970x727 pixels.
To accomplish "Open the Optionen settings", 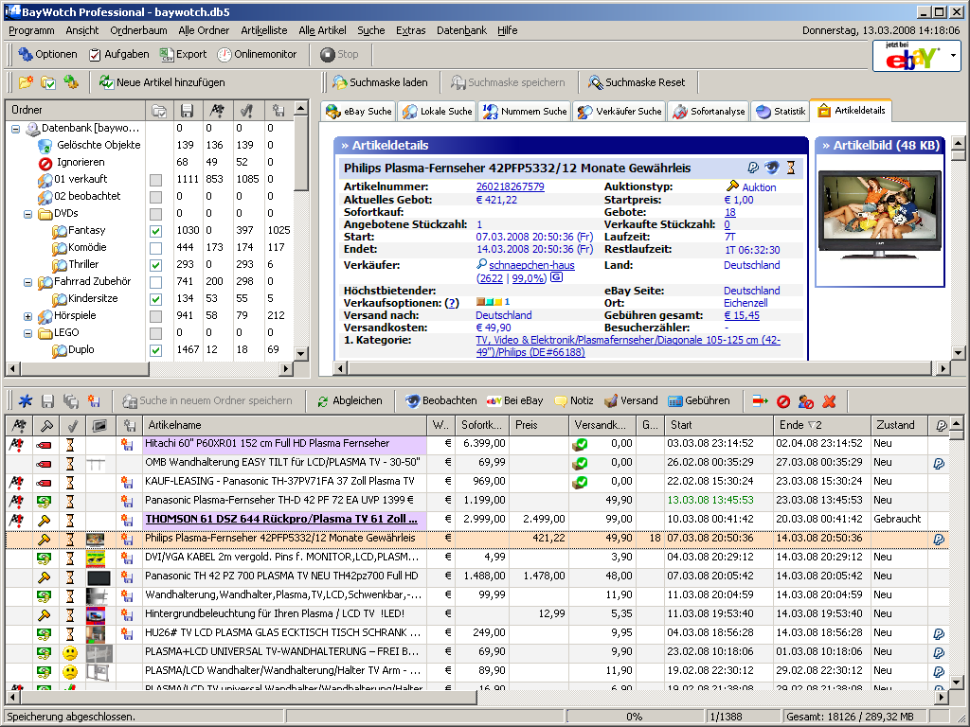I will [47, 54].
